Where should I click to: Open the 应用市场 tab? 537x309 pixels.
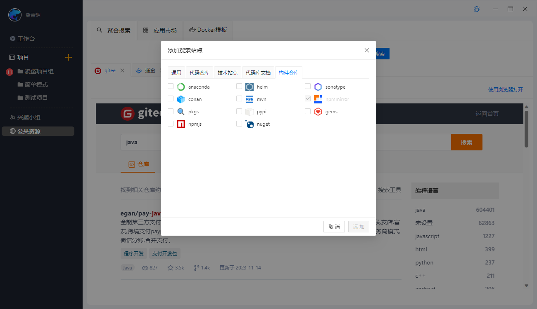click(x=160, y=30)
